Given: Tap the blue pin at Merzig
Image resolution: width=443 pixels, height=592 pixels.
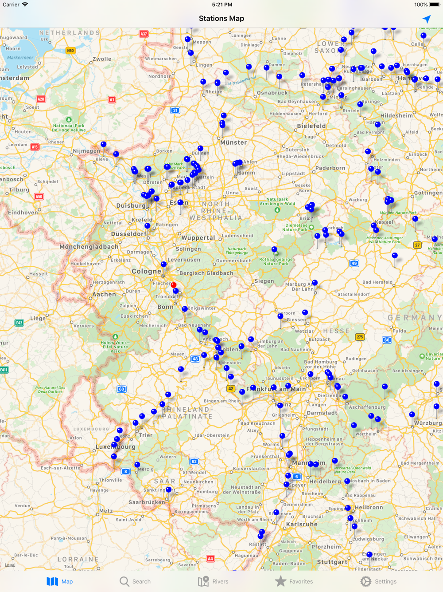Looking at the screenshot, I should pyautogui.click(x=137, y=465).
